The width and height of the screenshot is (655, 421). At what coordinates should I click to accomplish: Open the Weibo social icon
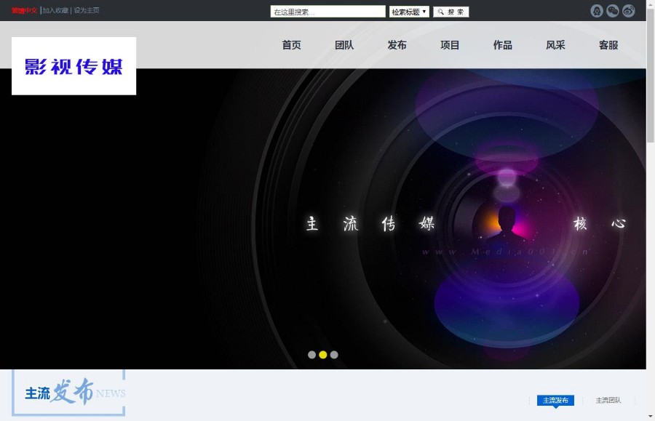(628, 11)
